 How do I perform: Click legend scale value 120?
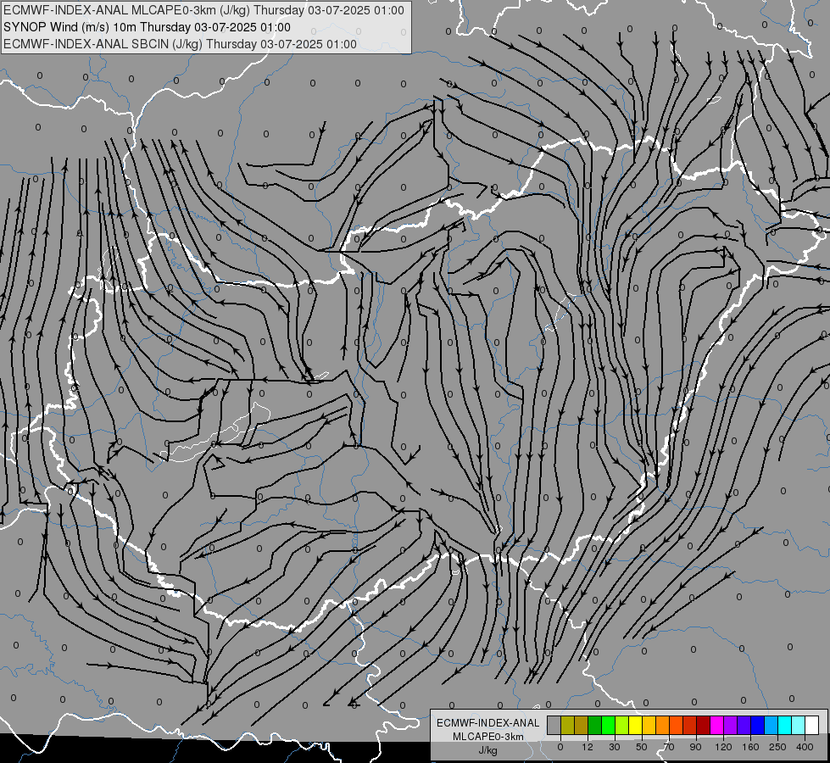point(724,747)
